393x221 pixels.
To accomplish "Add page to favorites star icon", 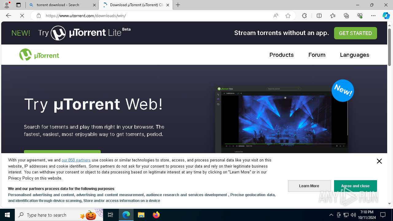I will click(x=288, y=16).
